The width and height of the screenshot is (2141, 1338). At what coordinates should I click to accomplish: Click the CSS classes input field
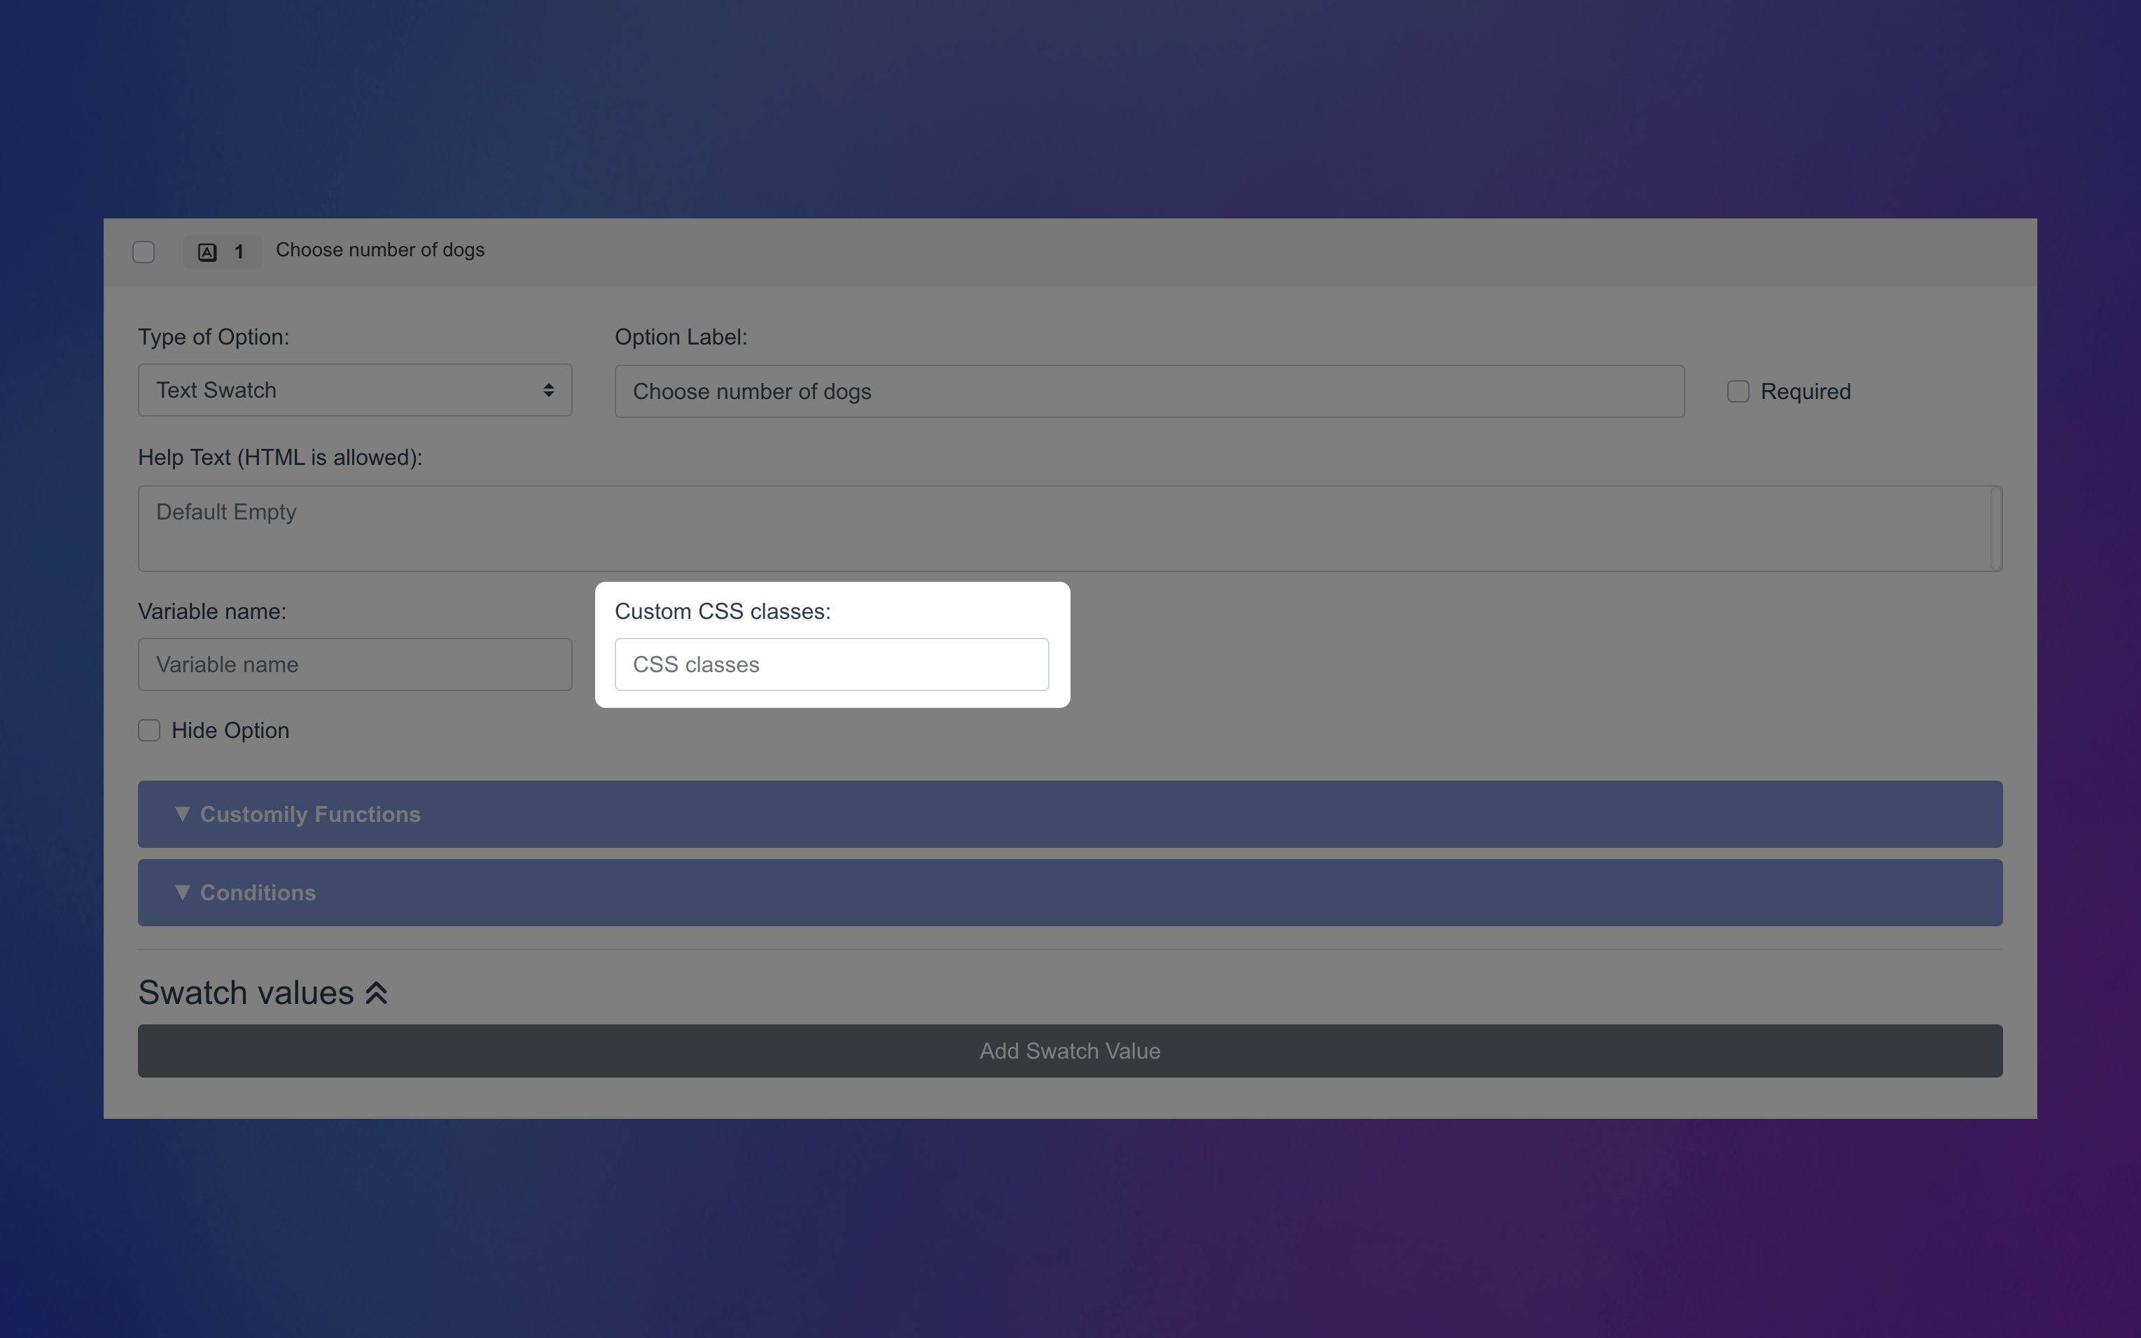832,664
